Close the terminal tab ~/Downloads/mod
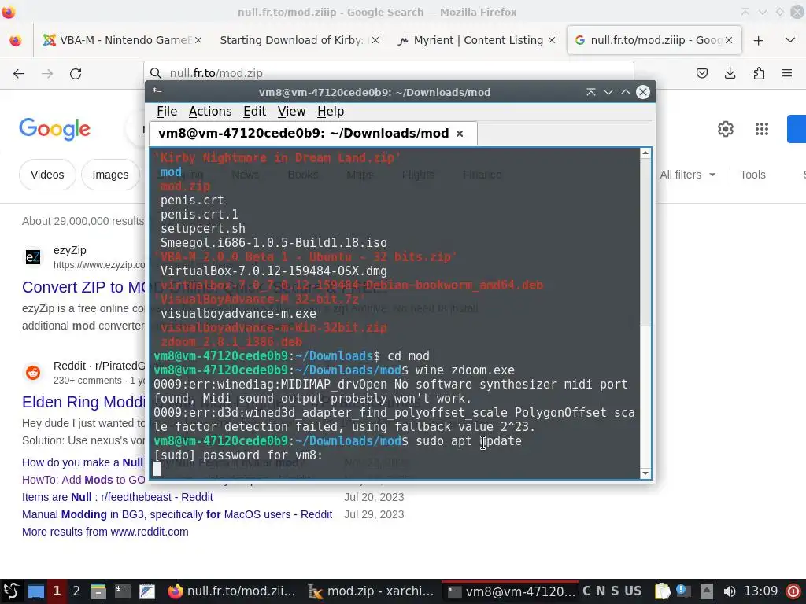 click(460, 134)
